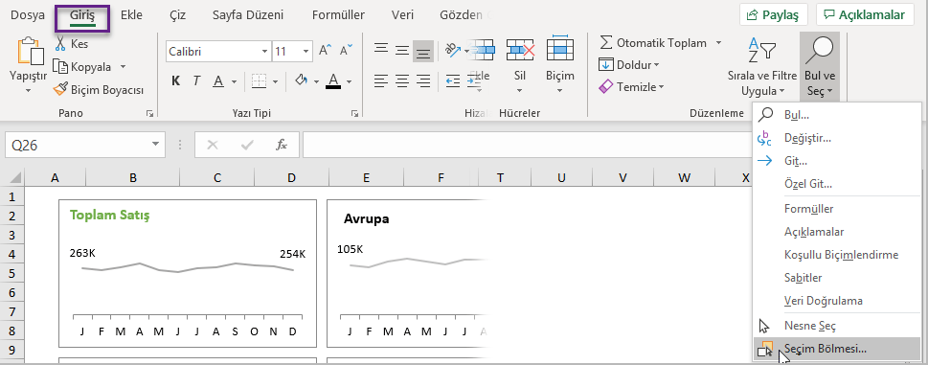Viewport: 928px width, 365px height.
Task: Apply black font color with the A swatch
Action: 333,81
